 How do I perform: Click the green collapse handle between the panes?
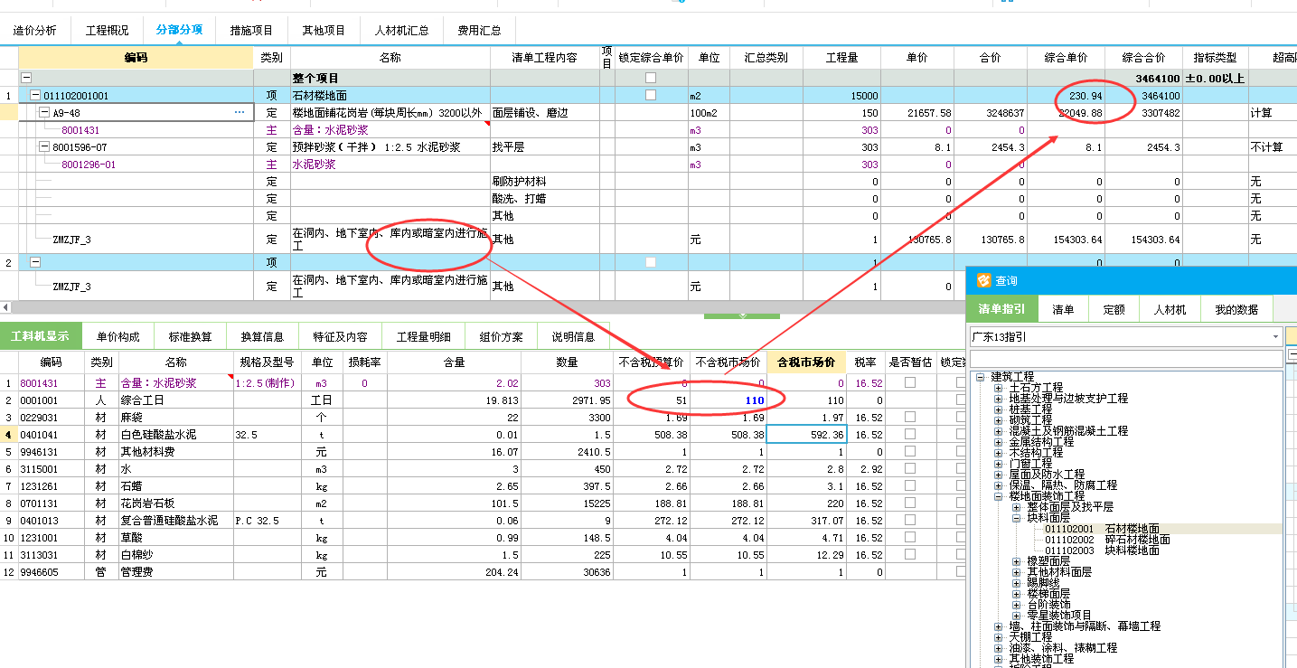click(x=741, y=315)
